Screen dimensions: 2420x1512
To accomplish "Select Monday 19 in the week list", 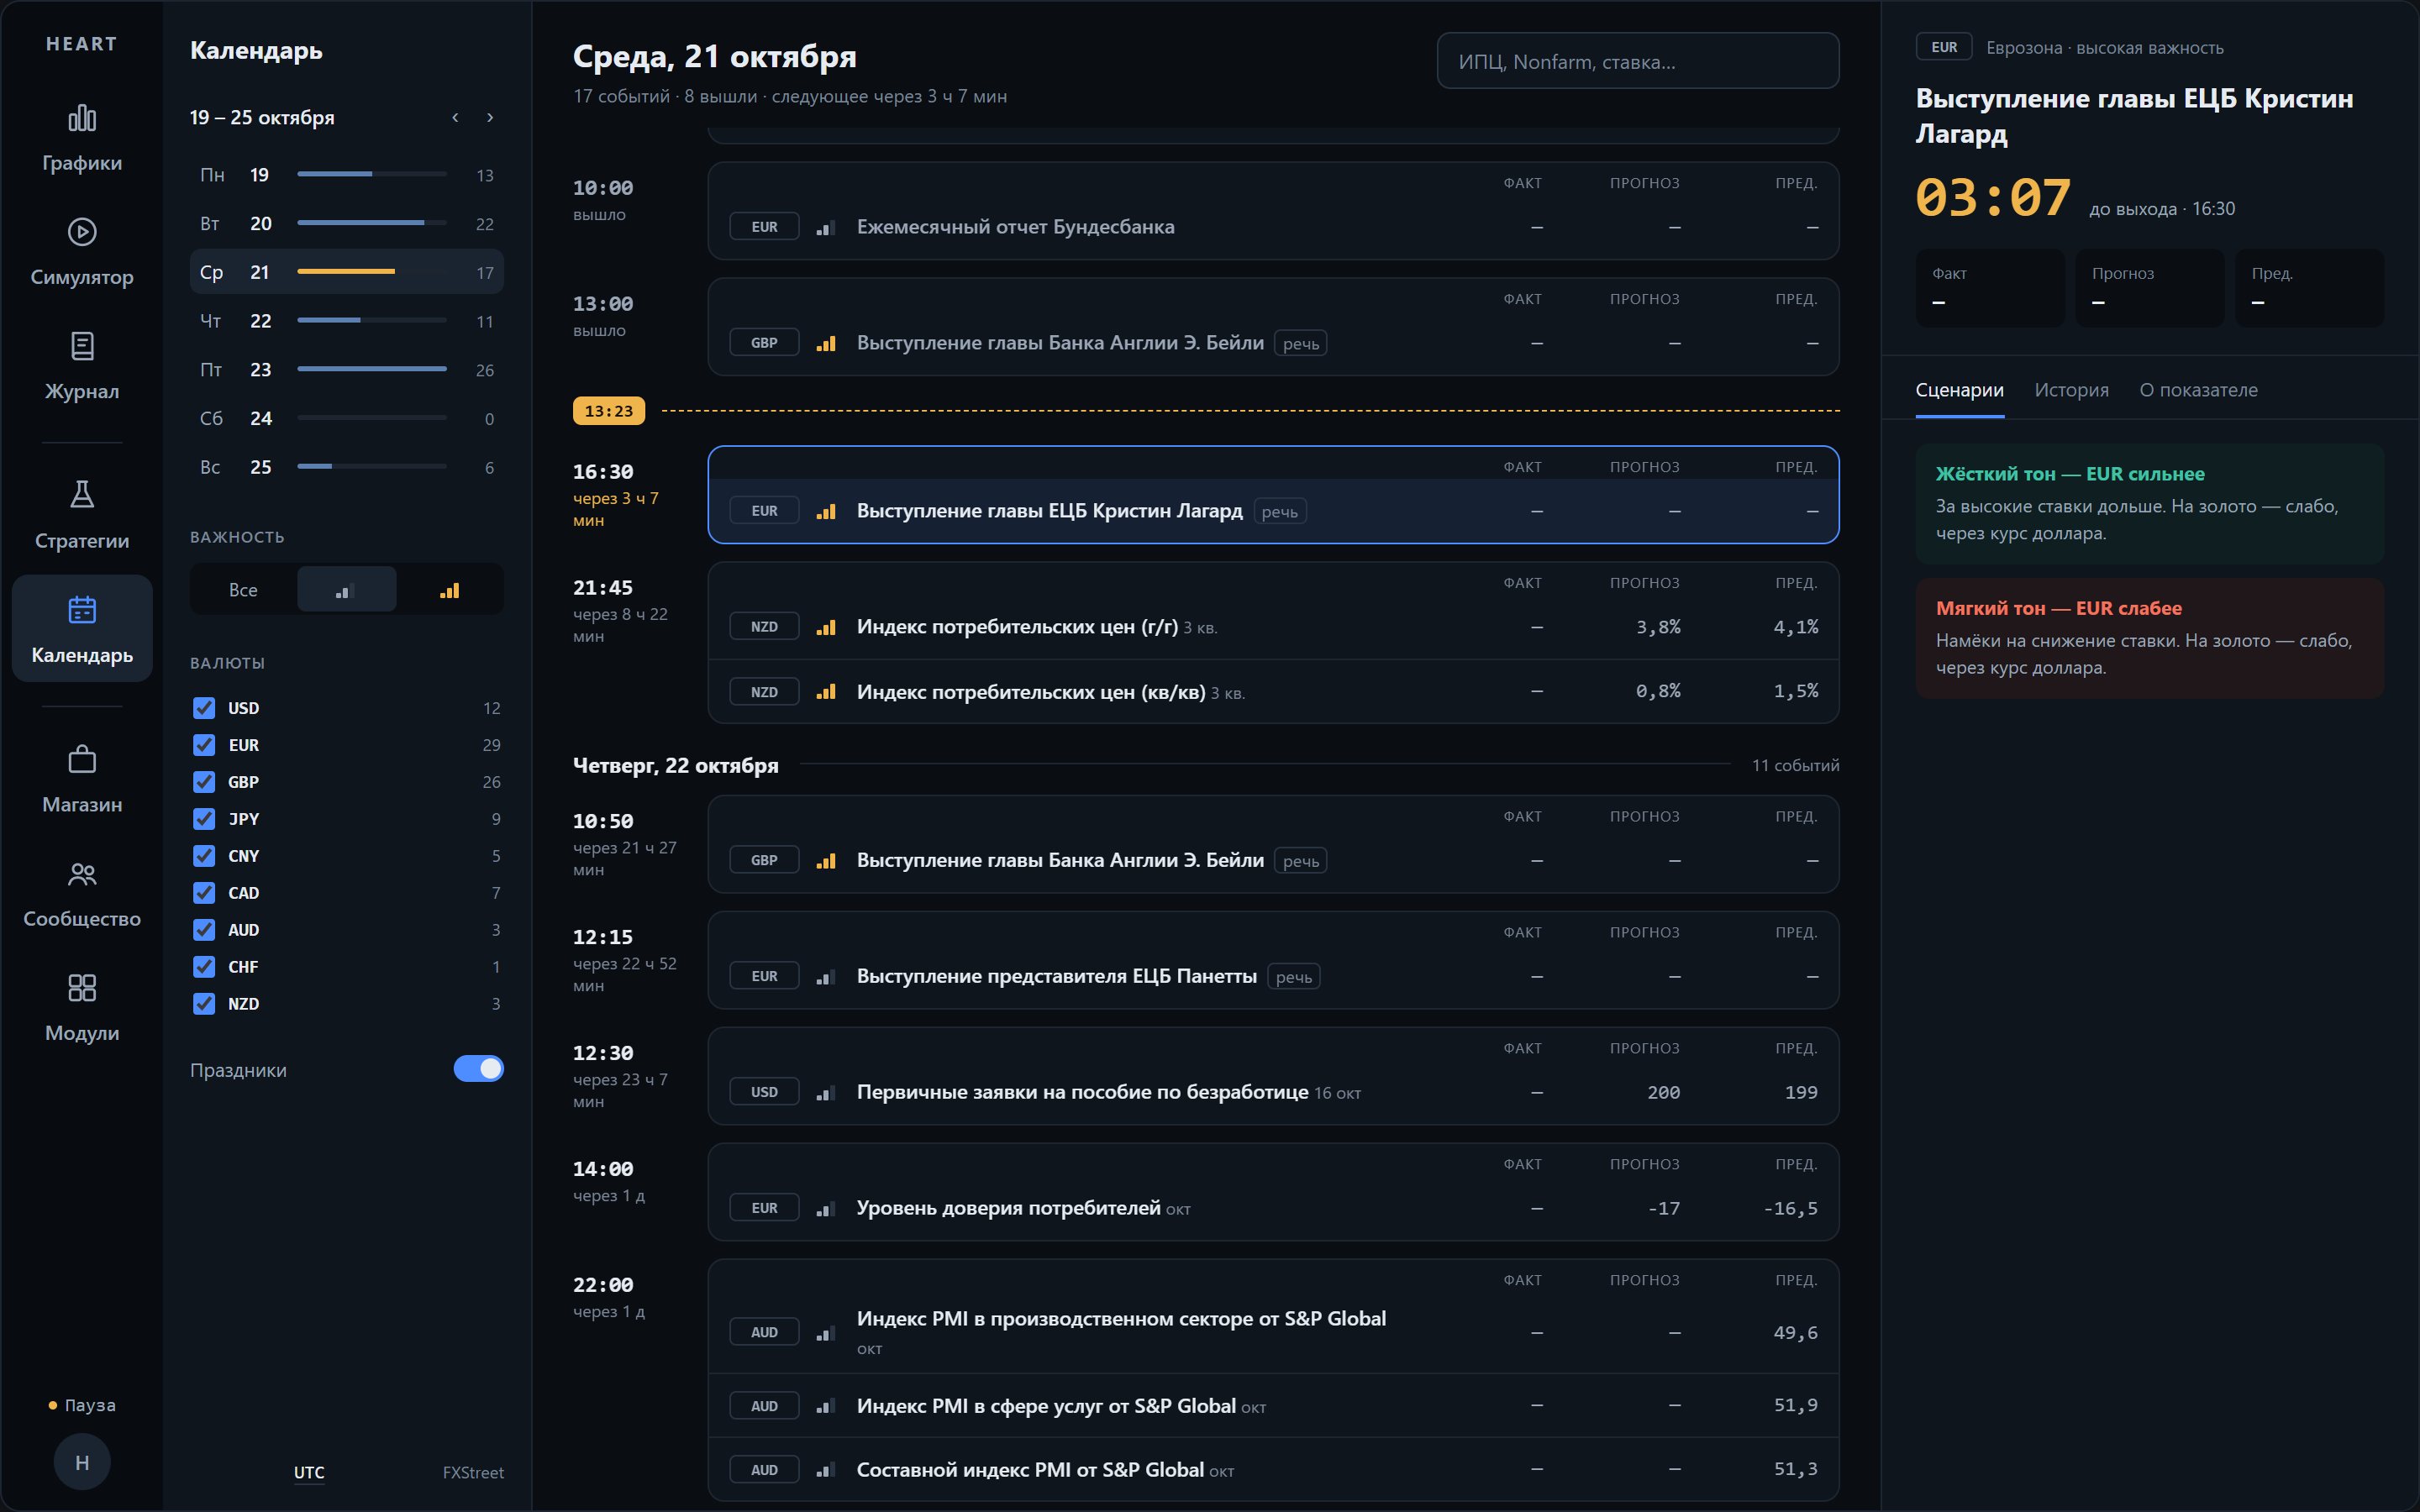I will [x=346, y=175].
